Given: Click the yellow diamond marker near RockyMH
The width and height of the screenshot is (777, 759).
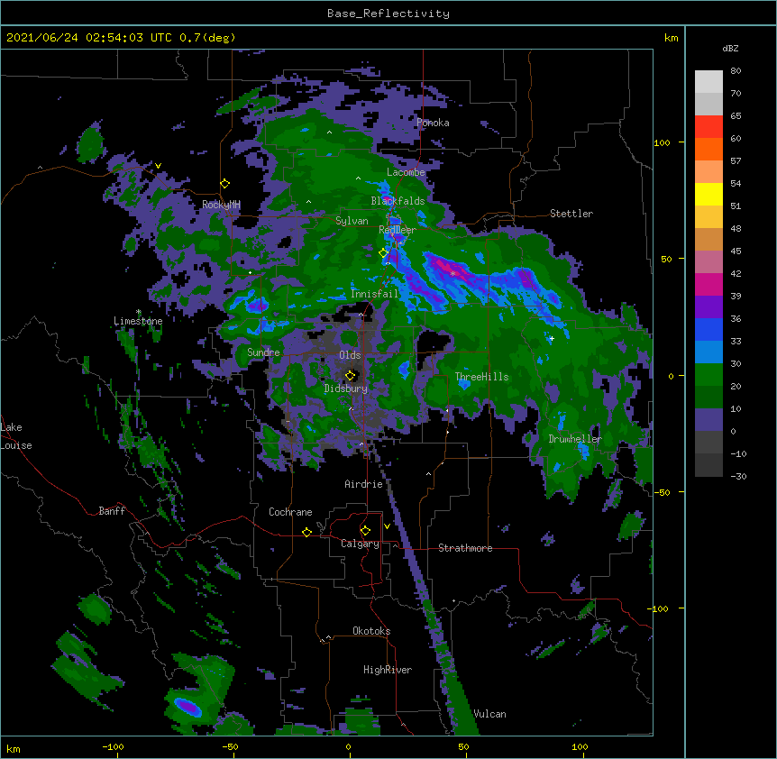Looking at the screenshot, I should click(x=224, y=184).
